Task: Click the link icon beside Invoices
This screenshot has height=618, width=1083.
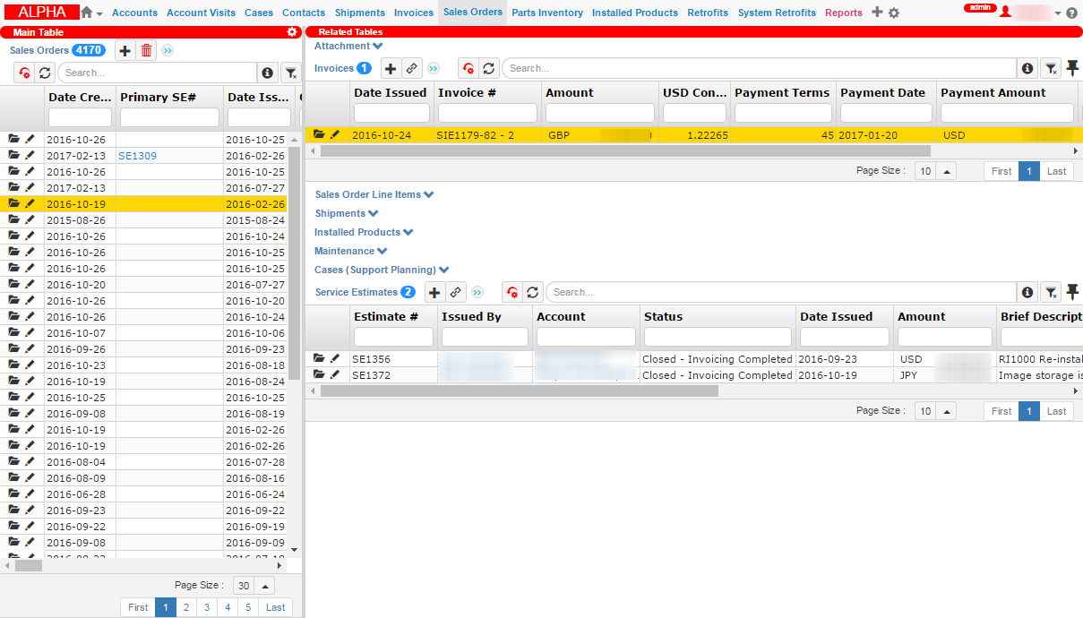Action: point(412,68)
